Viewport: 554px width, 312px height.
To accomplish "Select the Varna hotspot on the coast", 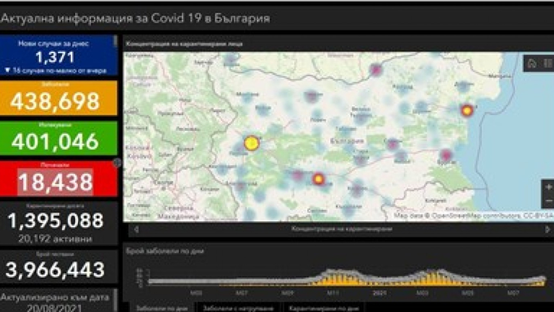I will (467, 111).
